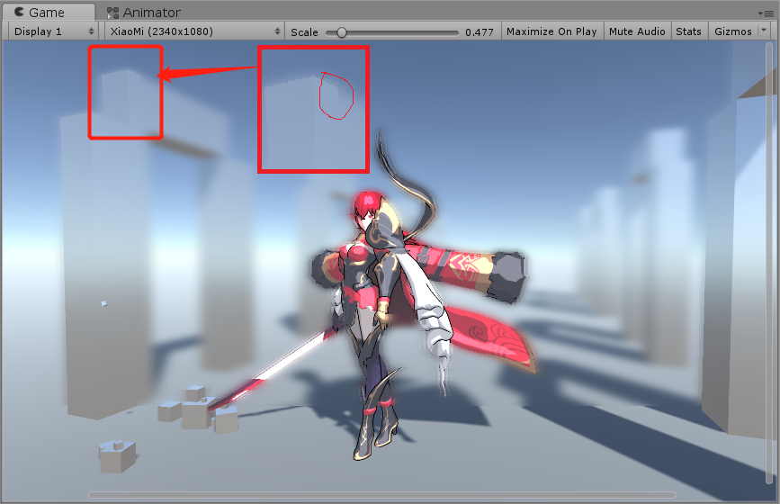
Task: Toggle Maximize On Play
Action: 551,31
